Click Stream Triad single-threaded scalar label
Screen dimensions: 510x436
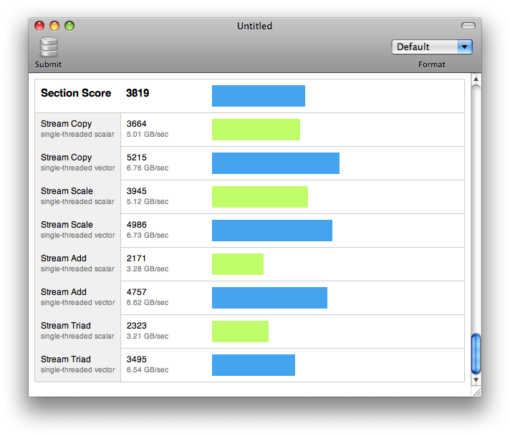(x=77, y=331)
